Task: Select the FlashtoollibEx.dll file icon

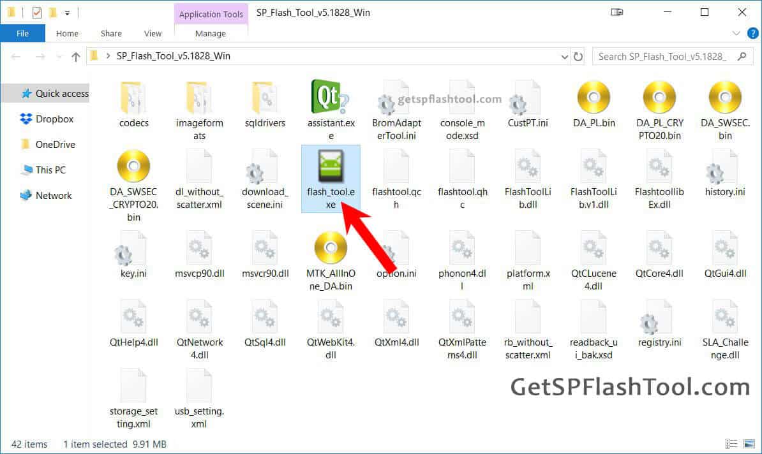Action: click(x=659, y=166)
